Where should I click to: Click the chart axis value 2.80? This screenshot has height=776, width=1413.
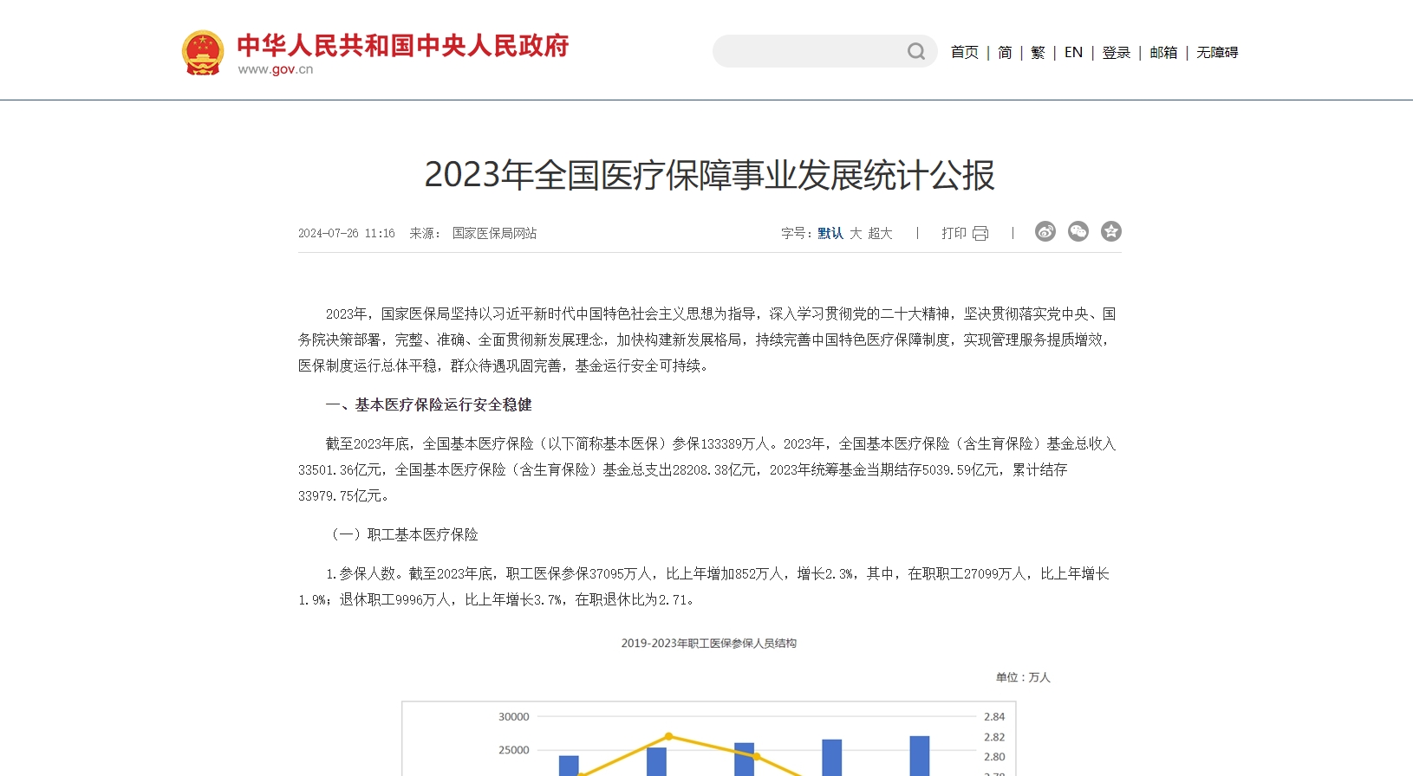coord(994,757)
